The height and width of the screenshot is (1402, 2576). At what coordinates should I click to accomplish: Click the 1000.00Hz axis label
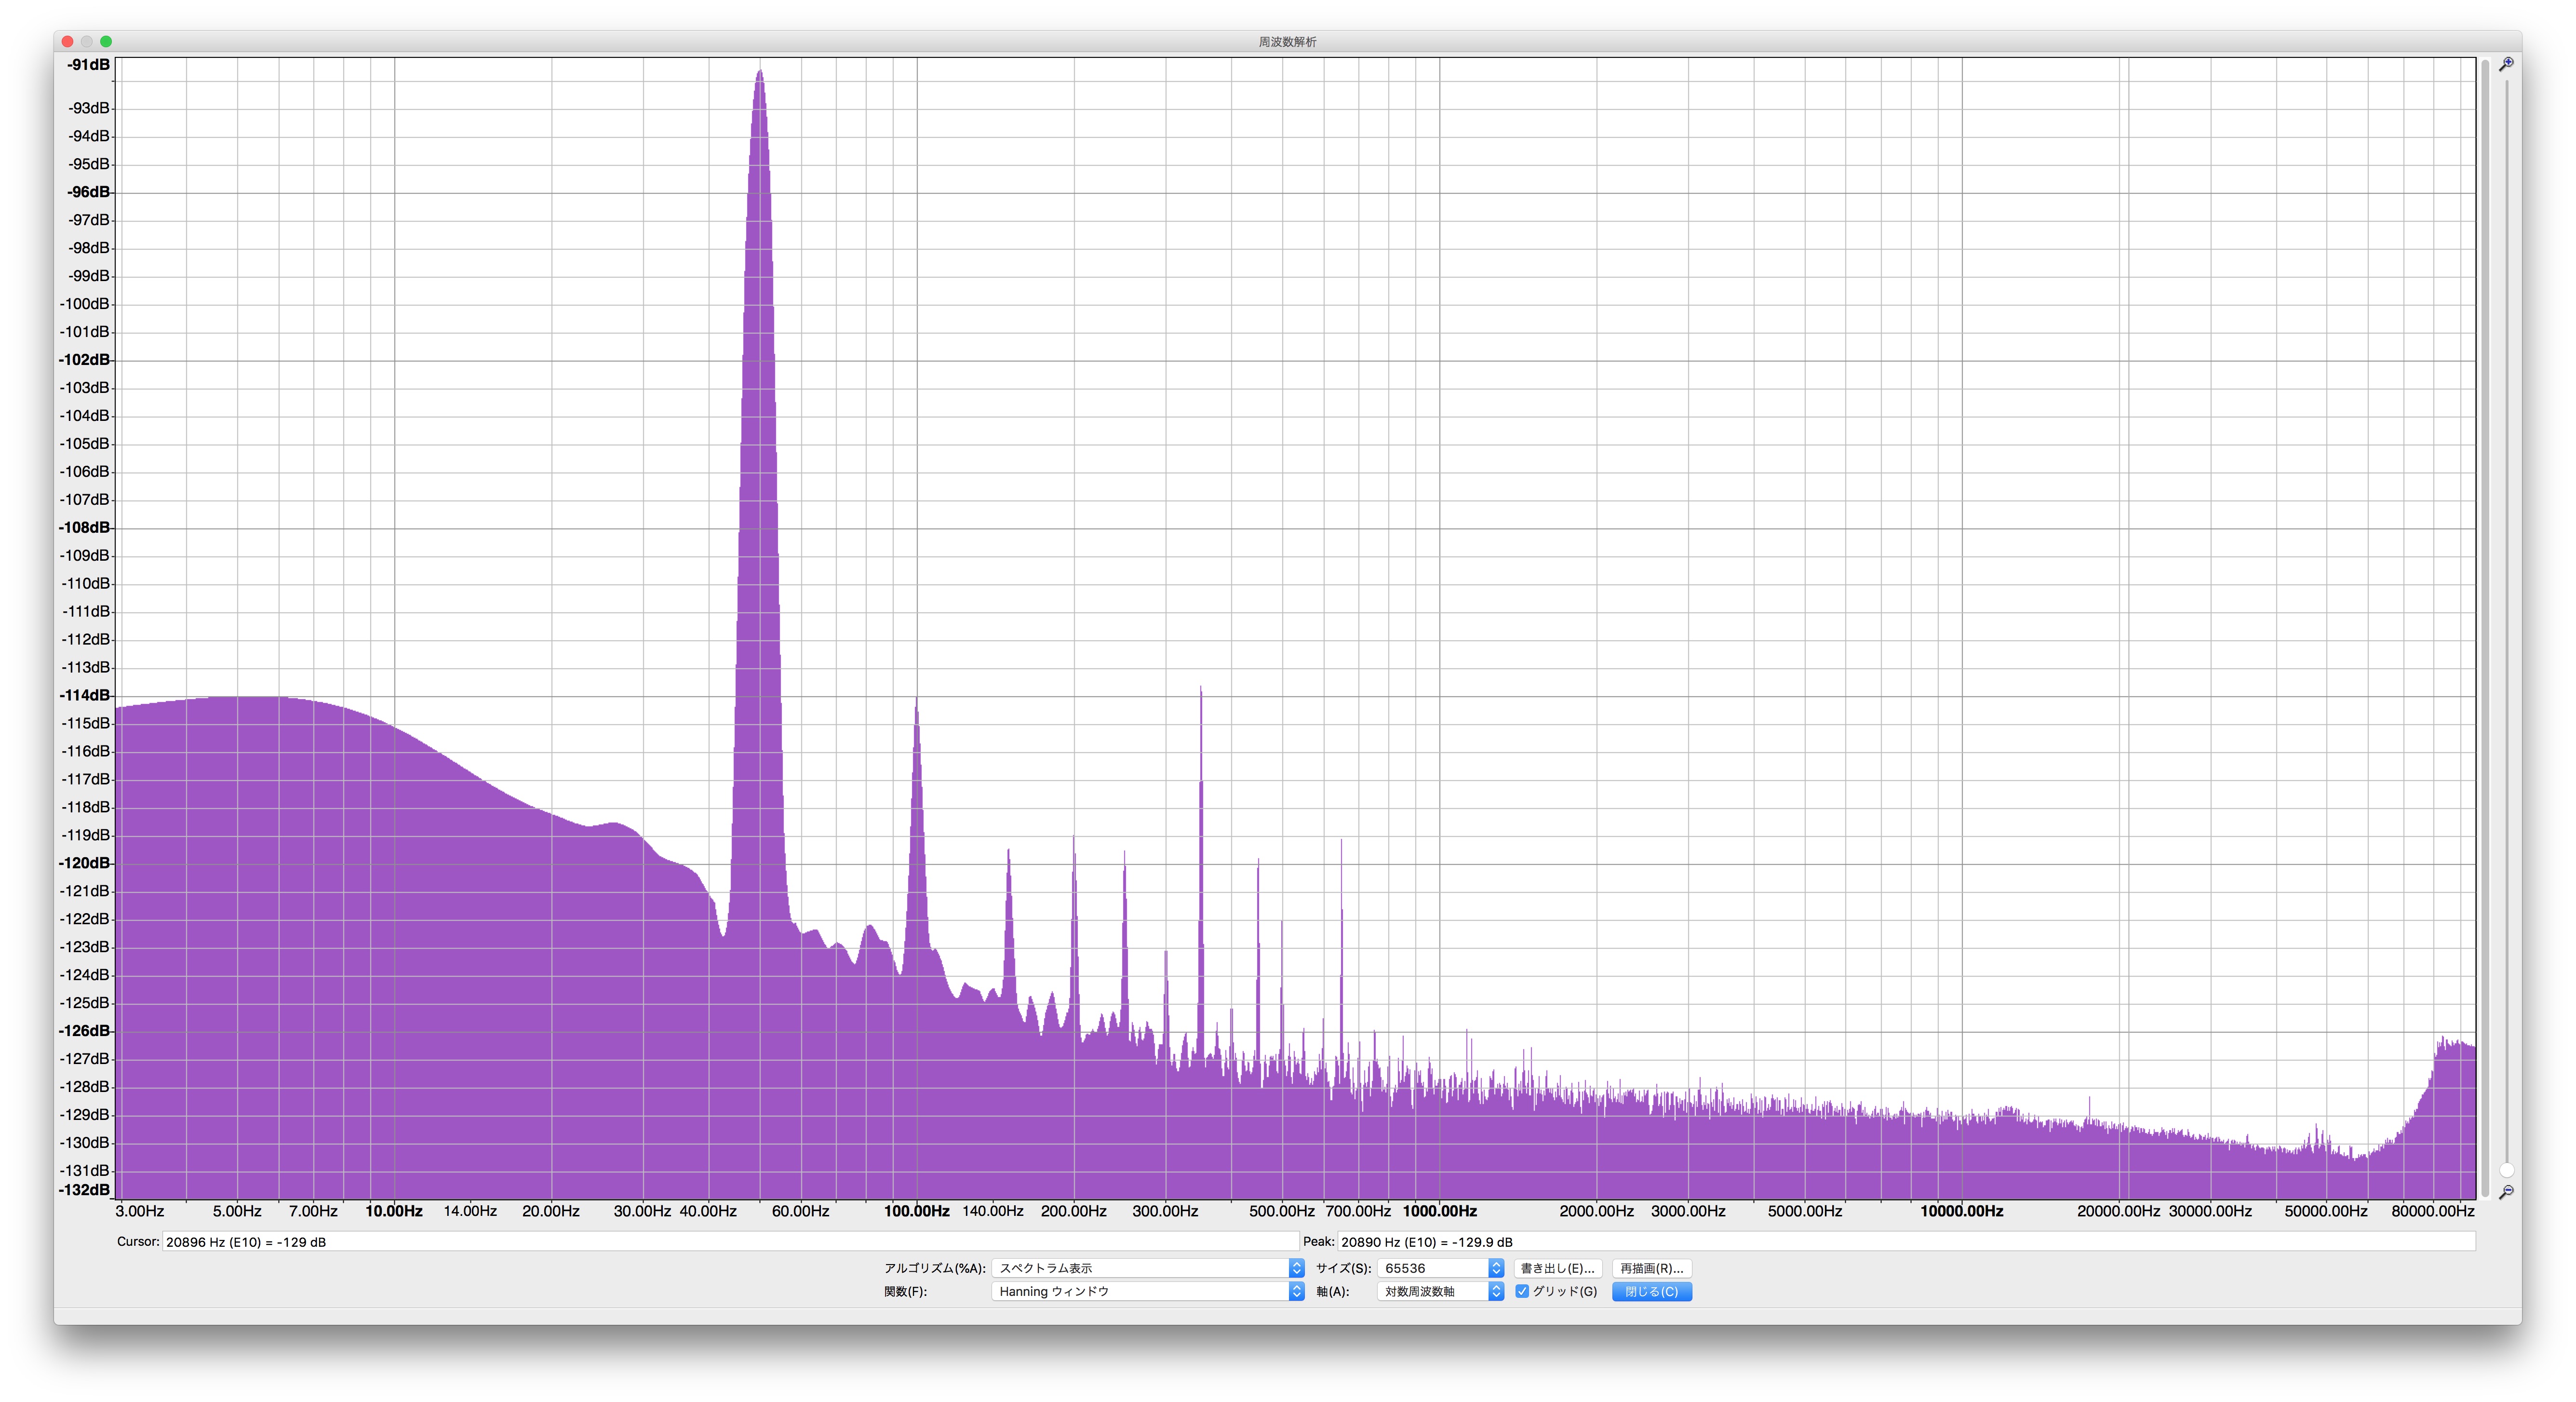coord(1440,1211)
